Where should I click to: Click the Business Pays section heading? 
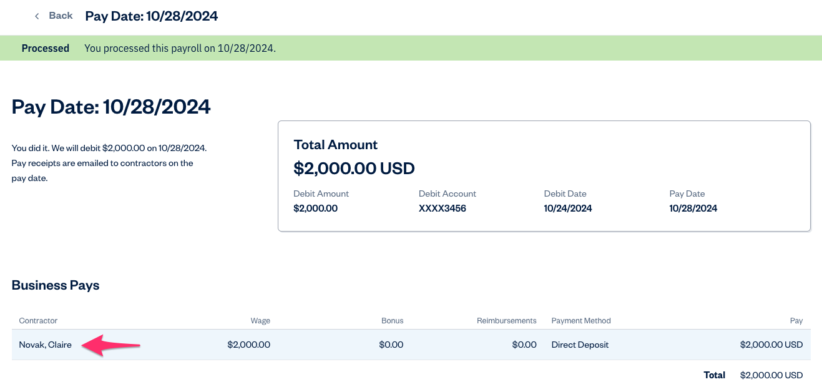click(x=56, y=285)
